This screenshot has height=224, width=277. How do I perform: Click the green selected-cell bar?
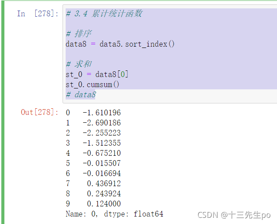tap(3, 112)
